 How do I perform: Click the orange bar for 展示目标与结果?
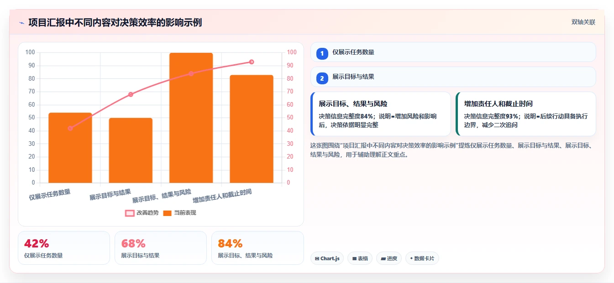pos(131,150)
